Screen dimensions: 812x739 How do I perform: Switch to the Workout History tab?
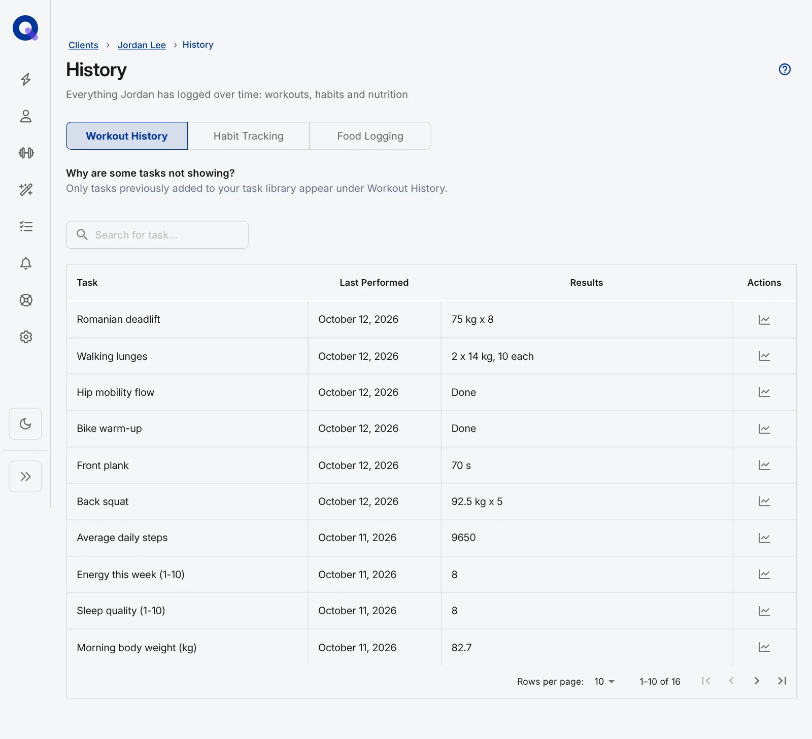[127, 136]
